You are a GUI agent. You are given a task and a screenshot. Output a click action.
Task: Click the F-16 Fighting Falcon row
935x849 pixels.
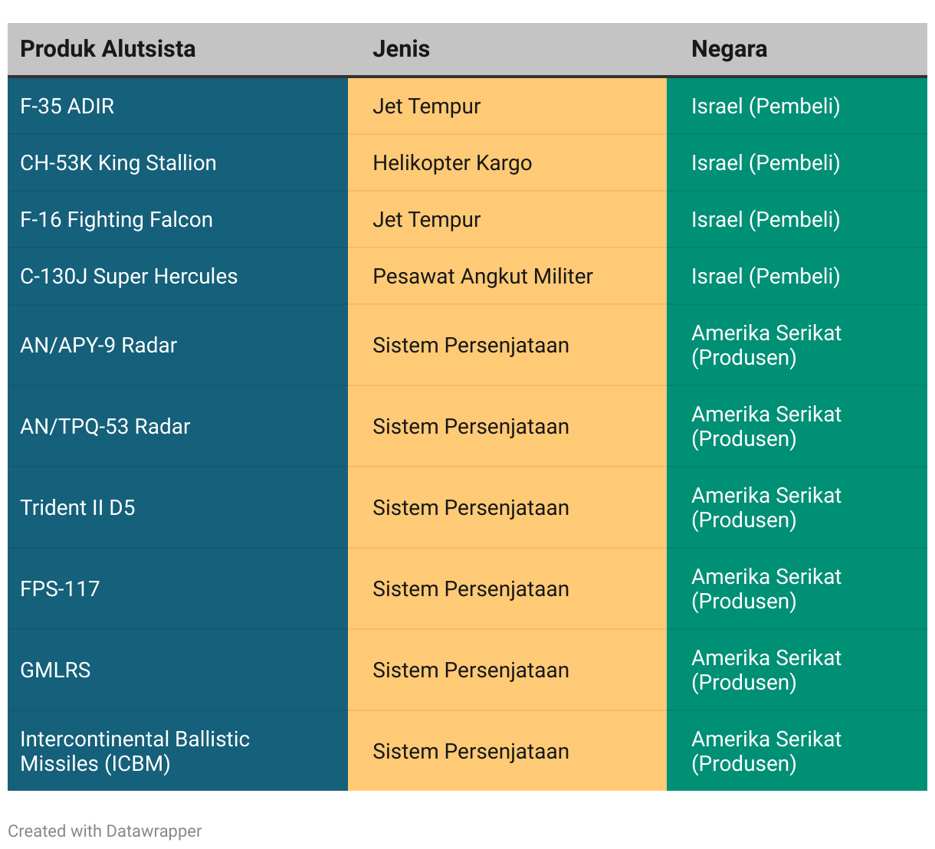pos(116,220)
